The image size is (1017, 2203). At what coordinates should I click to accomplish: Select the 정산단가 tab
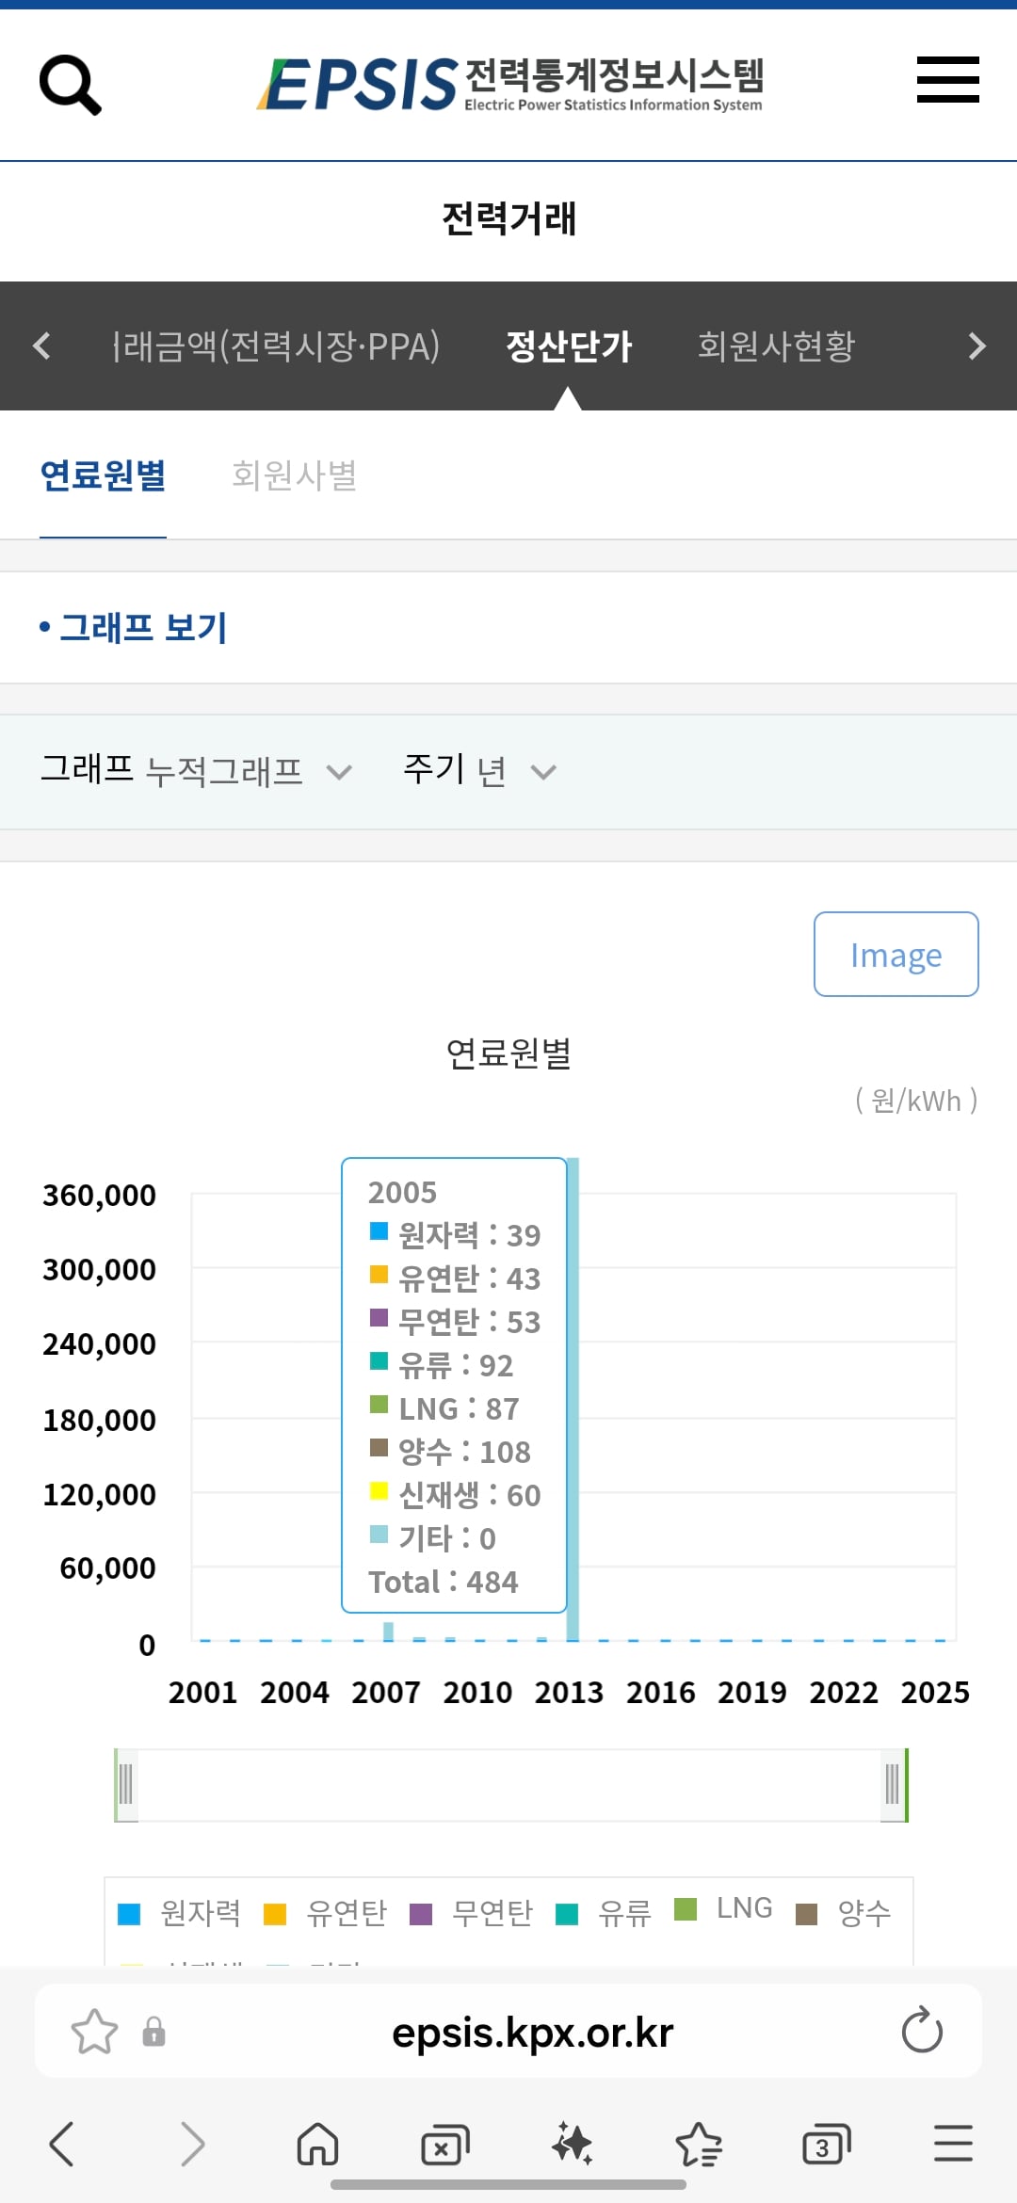[x=569, y=346]
